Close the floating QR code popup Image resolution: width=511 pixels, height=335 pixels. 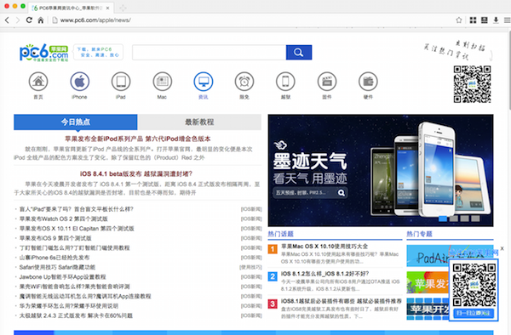point(502,248)
